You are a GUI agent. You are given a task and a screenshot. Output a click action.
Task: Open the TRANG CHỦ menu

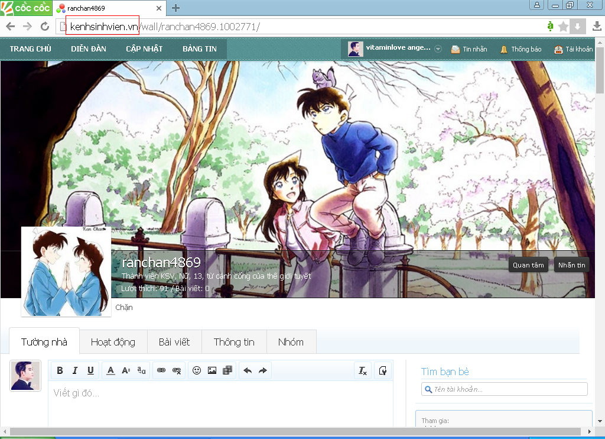coord(31,49)
